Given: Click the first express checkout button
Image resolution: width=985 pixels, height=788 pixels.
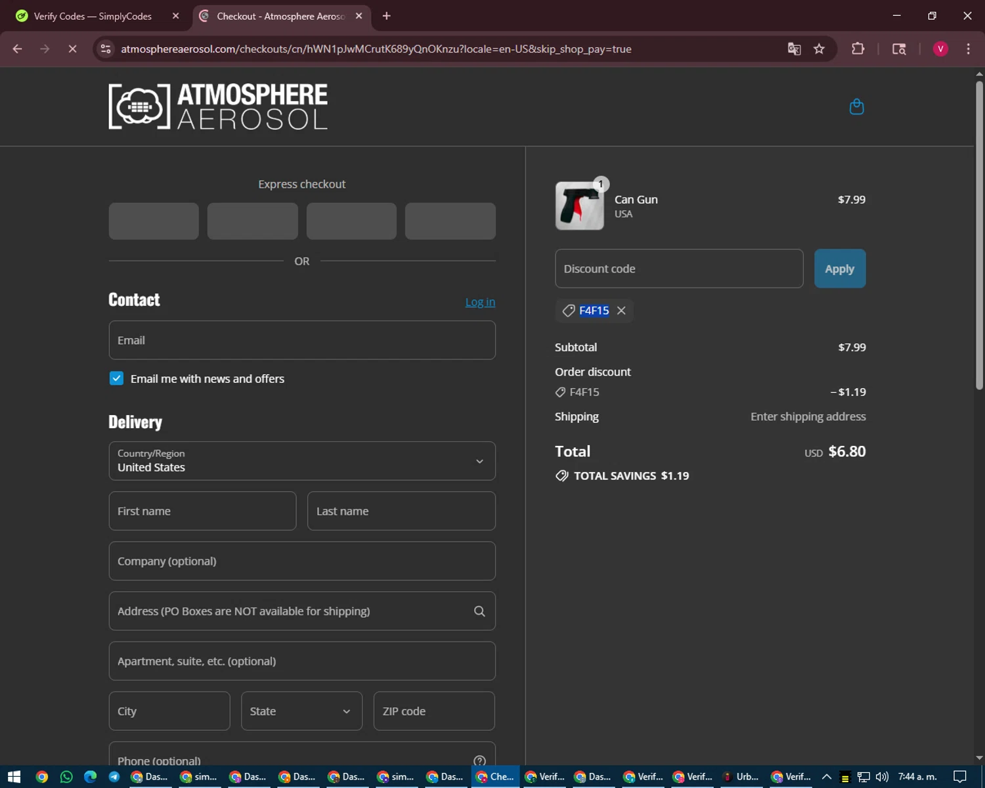Looking at the screenshot, I should 154,221.
